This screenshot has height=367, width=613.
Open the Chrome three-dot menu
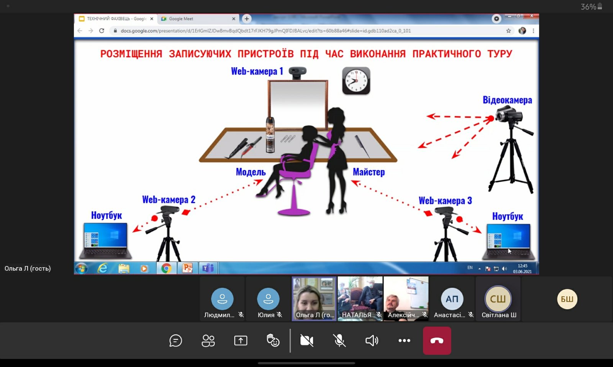(533, 31)
